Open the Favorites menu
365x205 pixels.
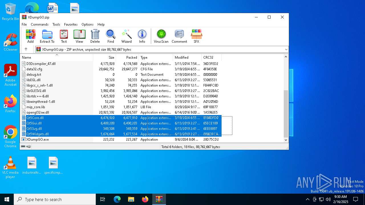point(71,24)
